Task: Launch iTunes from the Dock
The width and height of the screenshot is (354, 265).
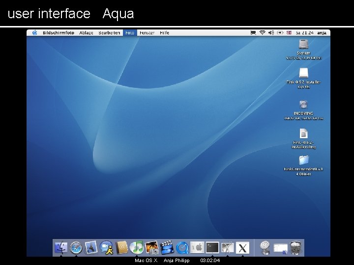Action: [137, 247]
